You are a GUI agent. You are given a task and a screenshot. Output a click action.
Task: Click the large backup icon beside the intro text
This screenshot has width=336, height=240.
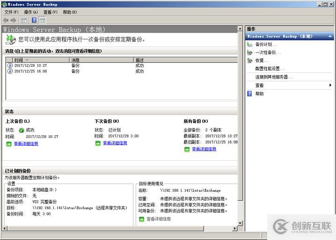click(10, 40)
